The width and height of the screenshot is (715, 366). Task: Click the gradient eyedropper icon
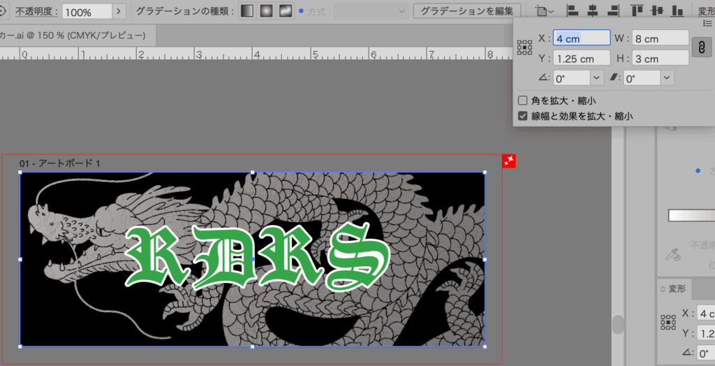click(x=674, y=256)
